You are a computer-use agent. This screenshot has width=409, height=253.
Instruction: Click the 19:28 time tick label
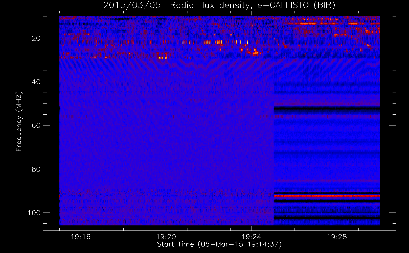pos(337,237)
